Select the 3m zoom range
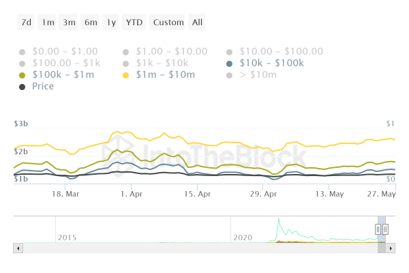This screenshot has width=409, height=273. 69,23
